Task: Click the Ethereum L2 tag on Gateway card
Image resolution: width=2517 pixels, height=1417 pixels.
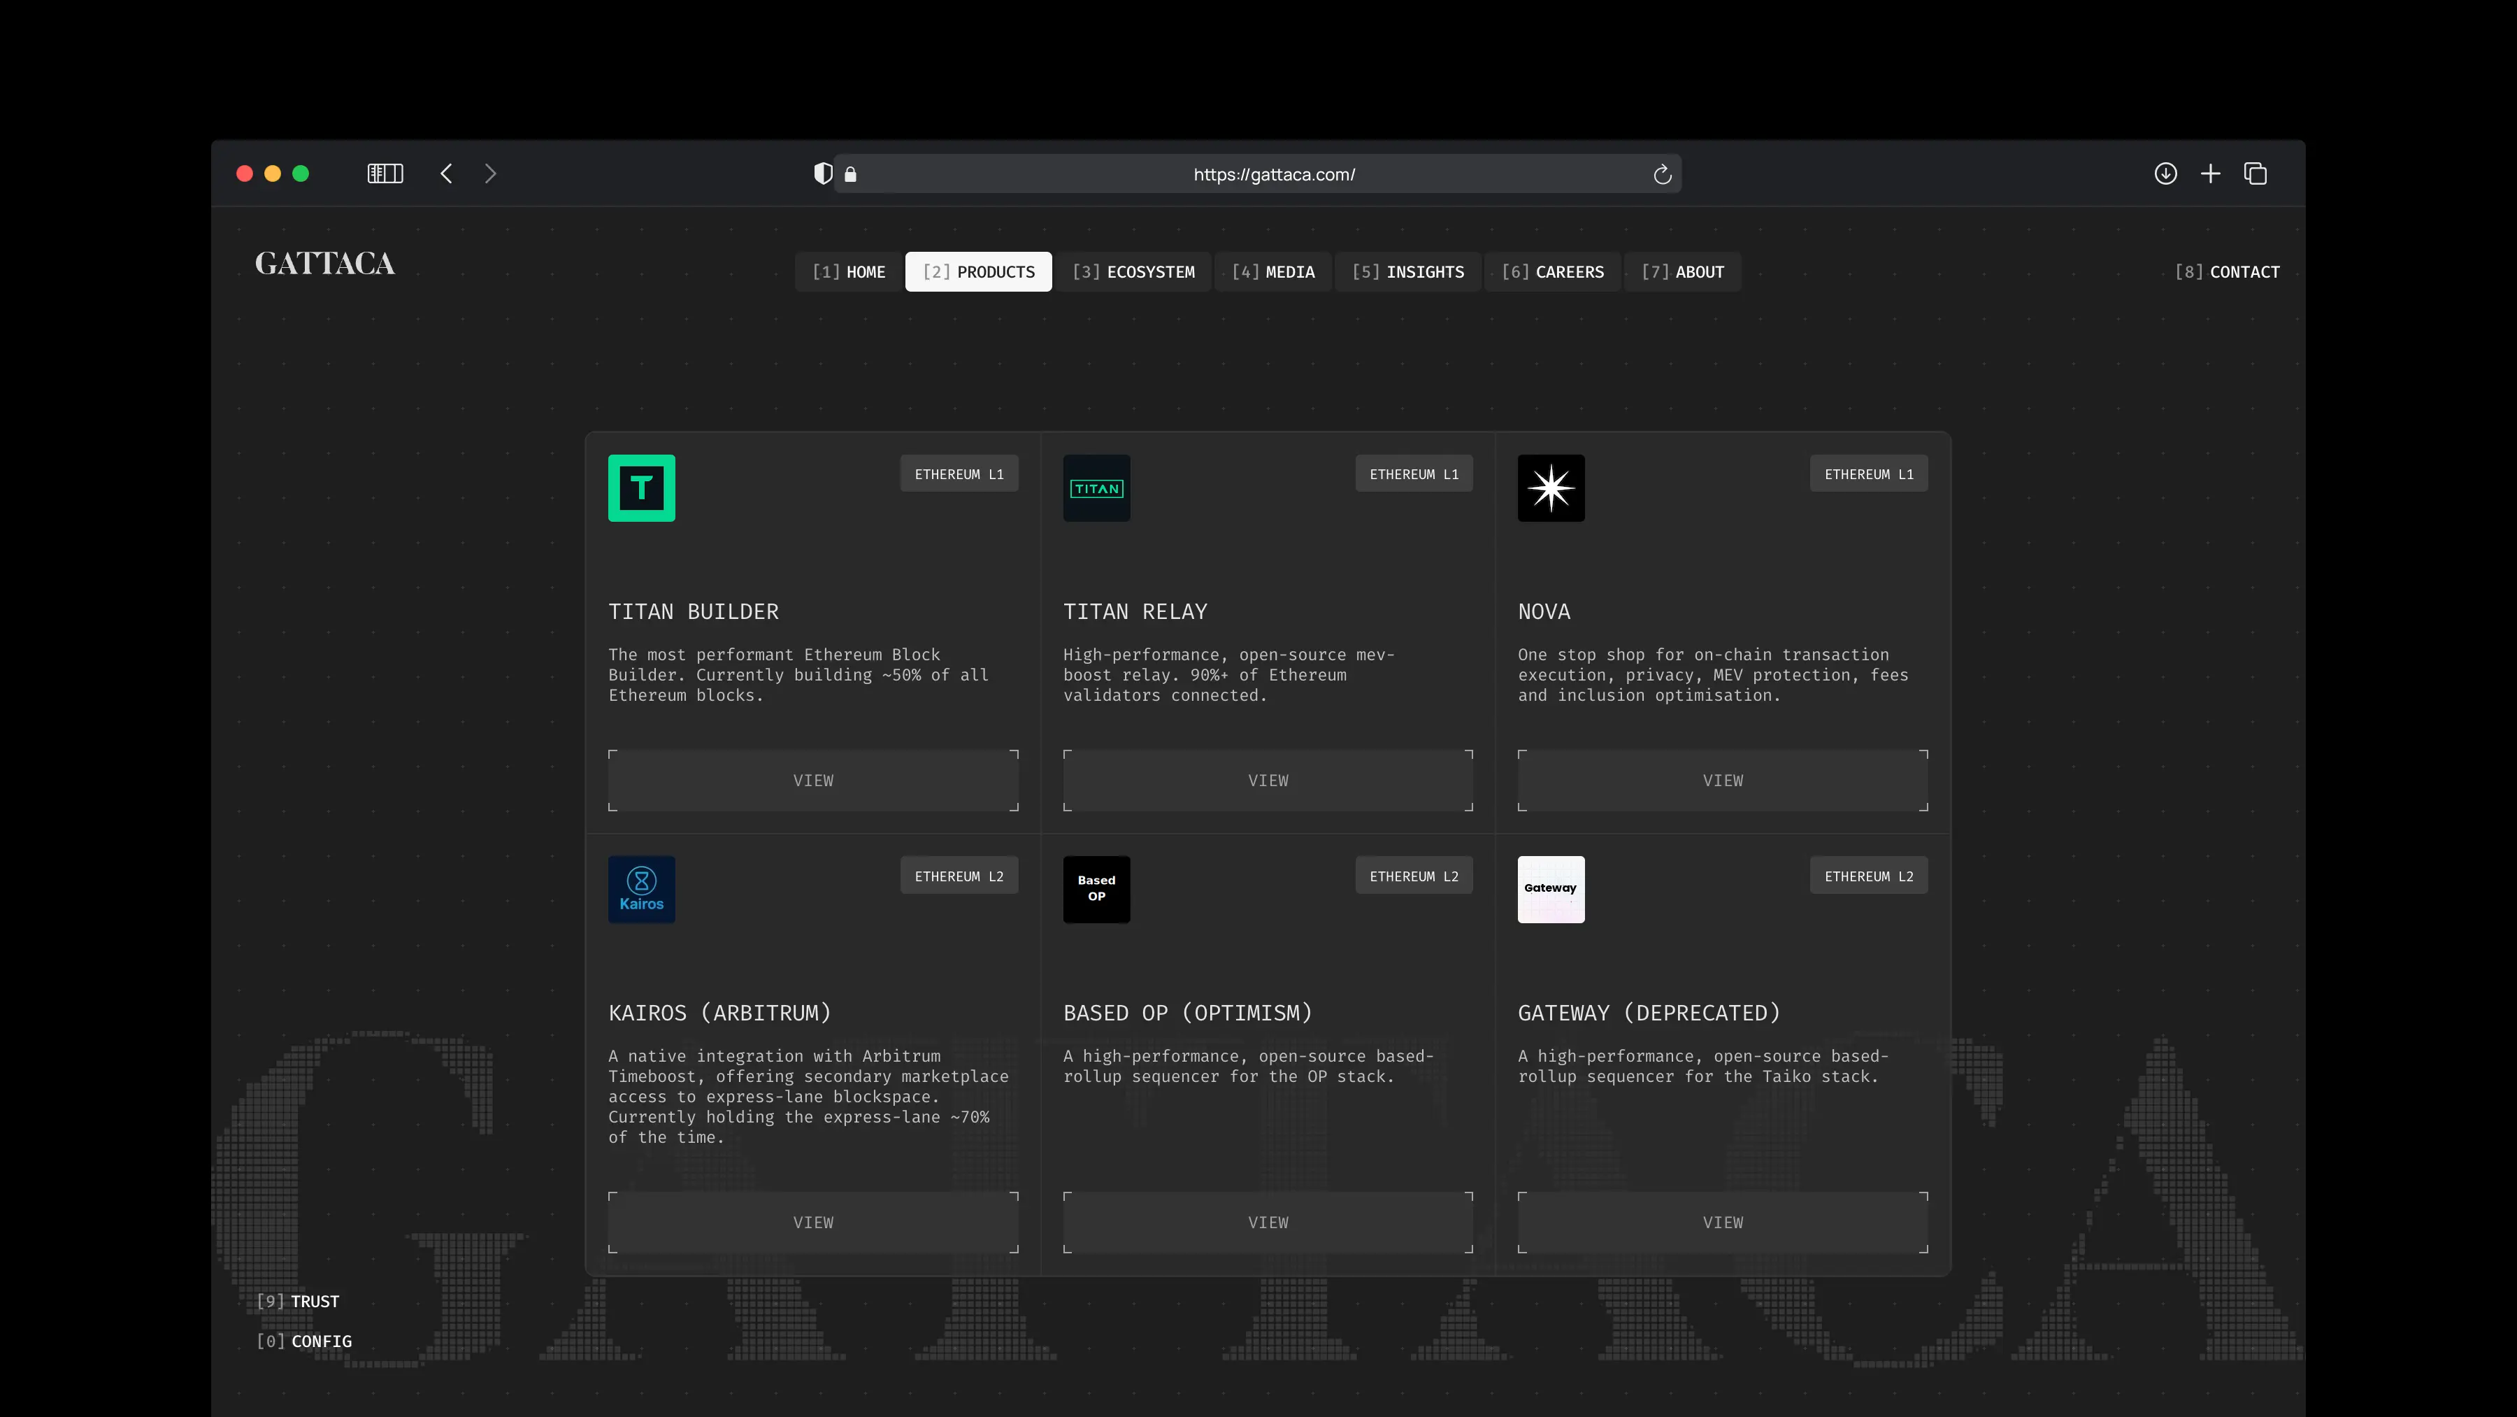Action: click(1868, 876)
